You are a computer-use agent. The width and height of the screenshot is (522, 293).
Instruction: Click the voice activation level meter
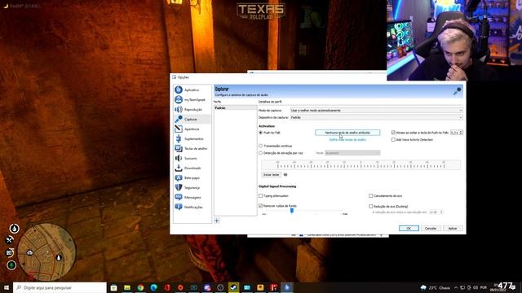[361, 164]
